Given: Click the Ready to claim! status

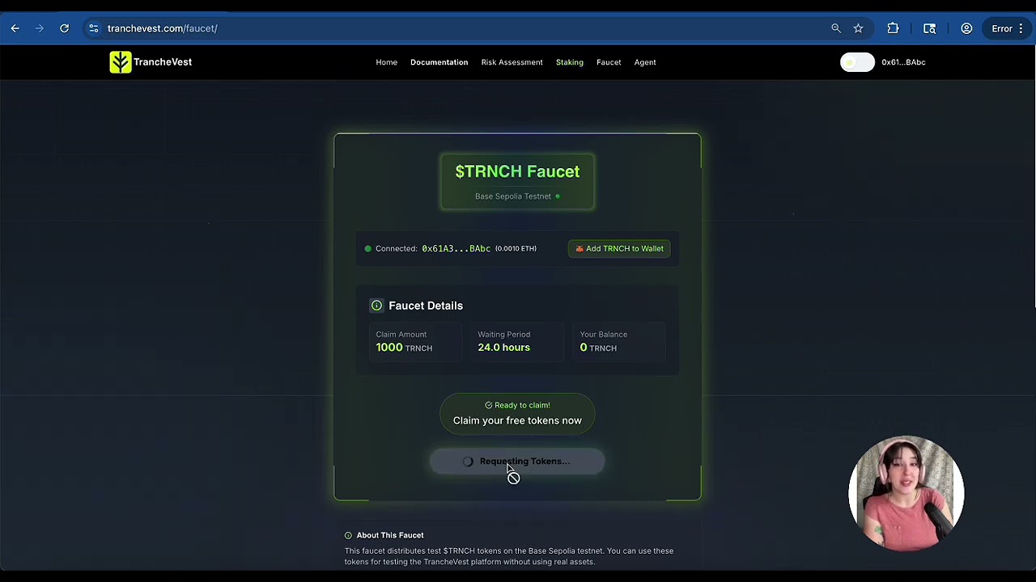Looking at the screenshot, I should (517, 405).
